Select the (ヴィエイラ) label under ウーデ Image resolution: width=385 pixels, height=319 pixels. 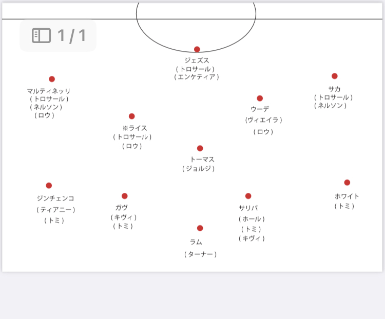pos(263,120)
